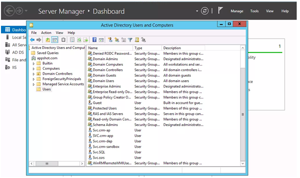Click the list scroll-up arrow
Viewport: 300px width, 178px height.
(242, 48)
